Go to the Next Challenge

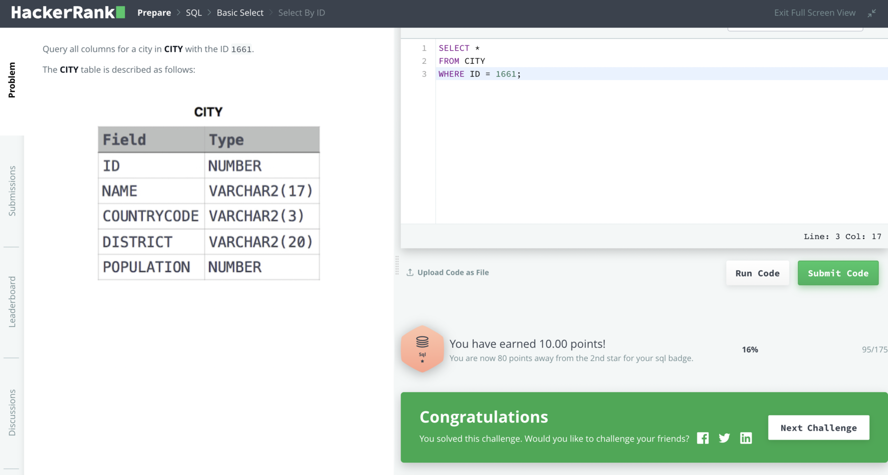click(x=818, y=427)
